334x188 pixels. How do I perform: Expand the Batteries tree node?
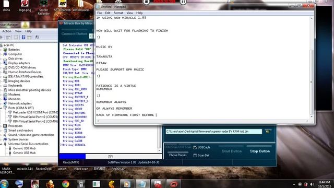(1, 50)
